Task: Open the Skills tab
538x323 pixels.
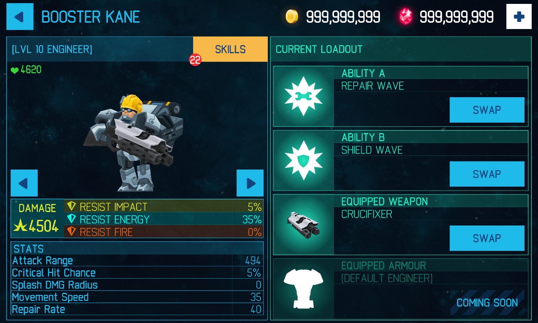Action: [x=230, y=49]
